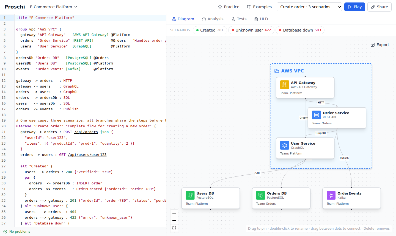The height and width of the screenshot is (236, 396).
Task: Export the diagram
Action: tap(380, 45)
